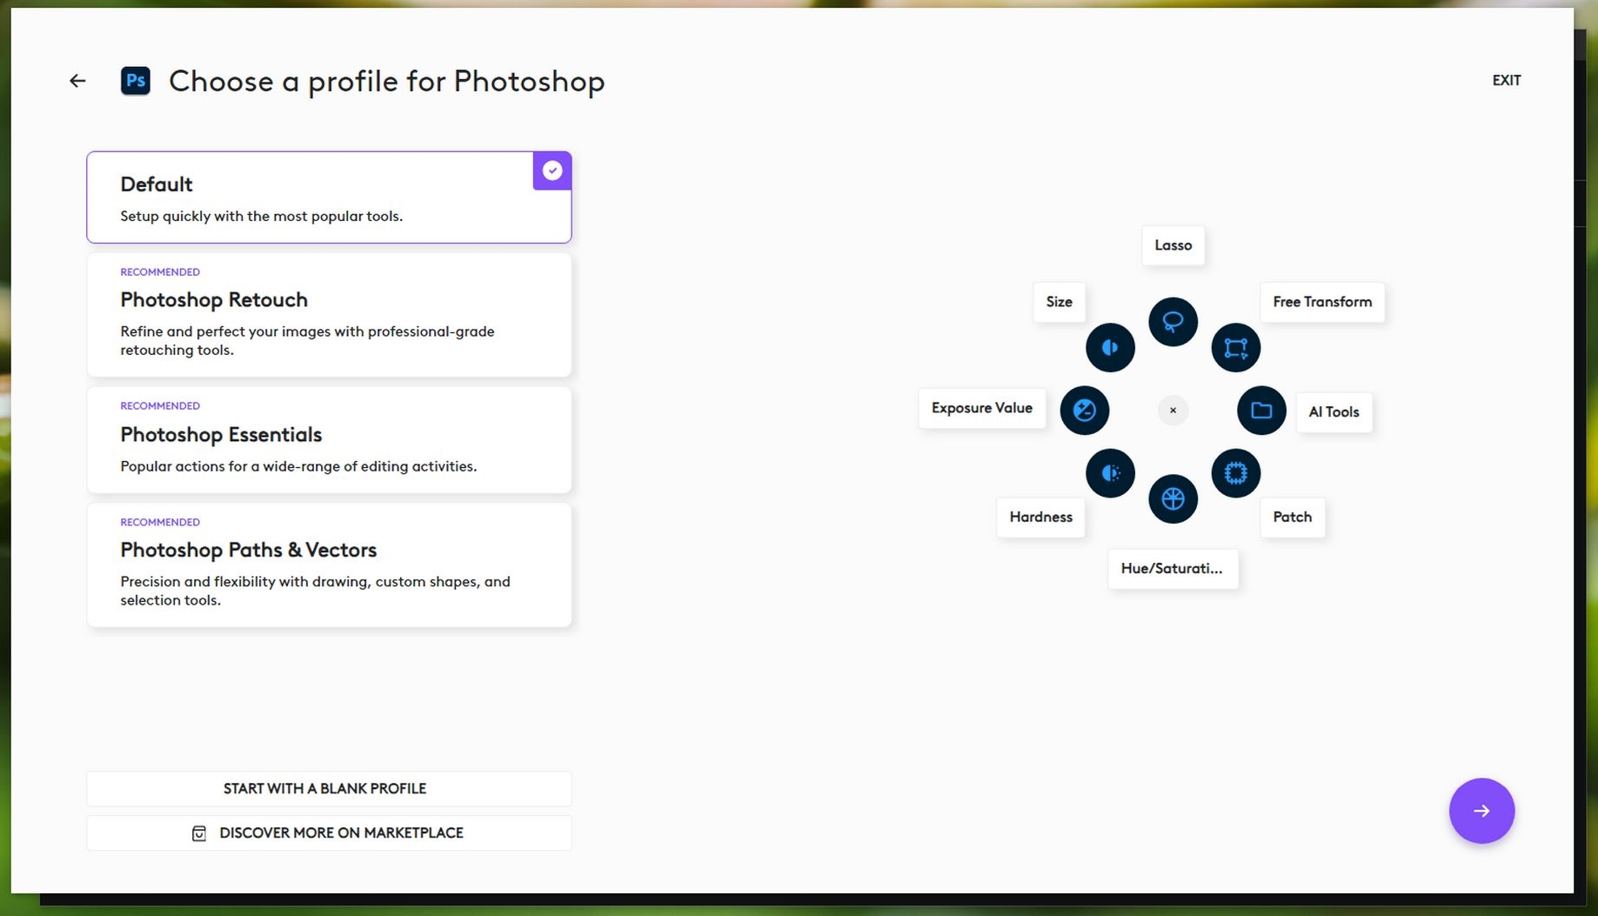Toggle the Default profile checkmark
Viewport: 1598px width, 916px height.
552,170
